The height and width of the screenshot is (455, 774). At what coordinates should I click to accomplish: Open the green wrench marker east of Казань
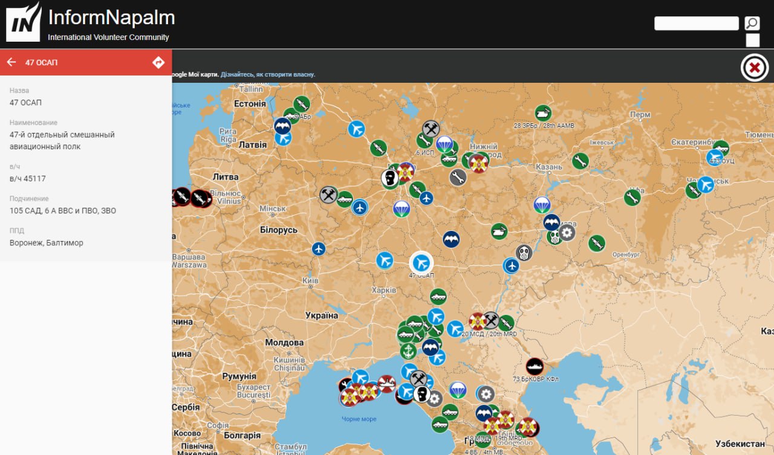tap(580, 161)
